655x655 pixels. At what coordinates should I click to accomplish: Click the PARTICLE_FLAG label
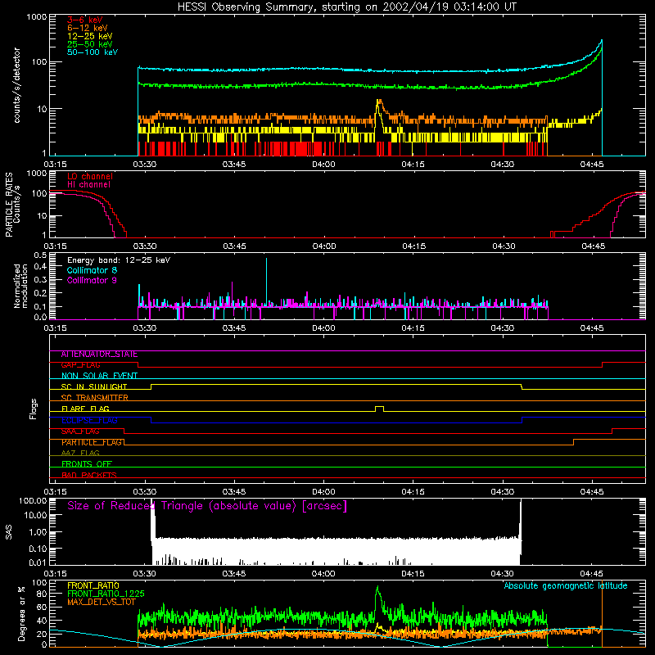92,442
